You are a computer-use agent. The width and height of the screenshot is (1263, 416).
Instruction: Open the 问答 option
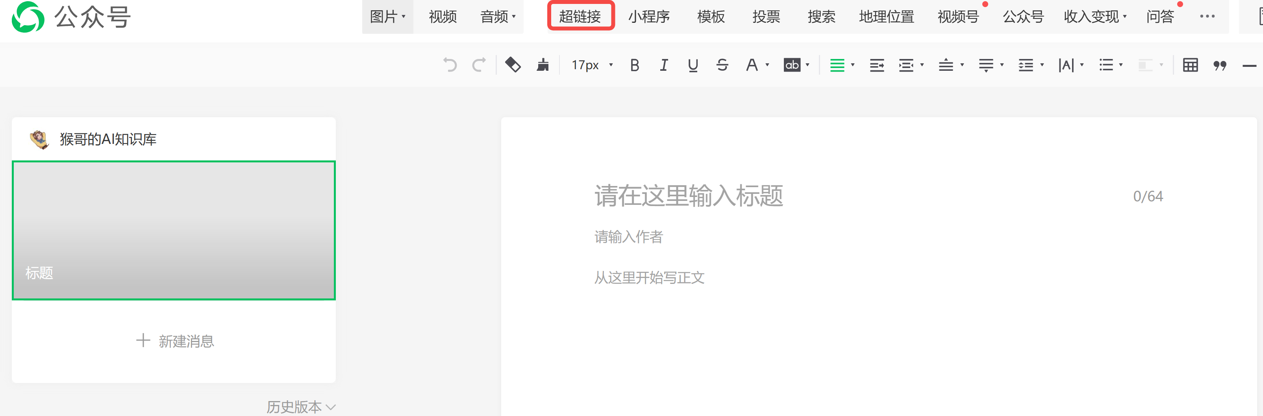pyautogui.click(x=1160, y=17)
